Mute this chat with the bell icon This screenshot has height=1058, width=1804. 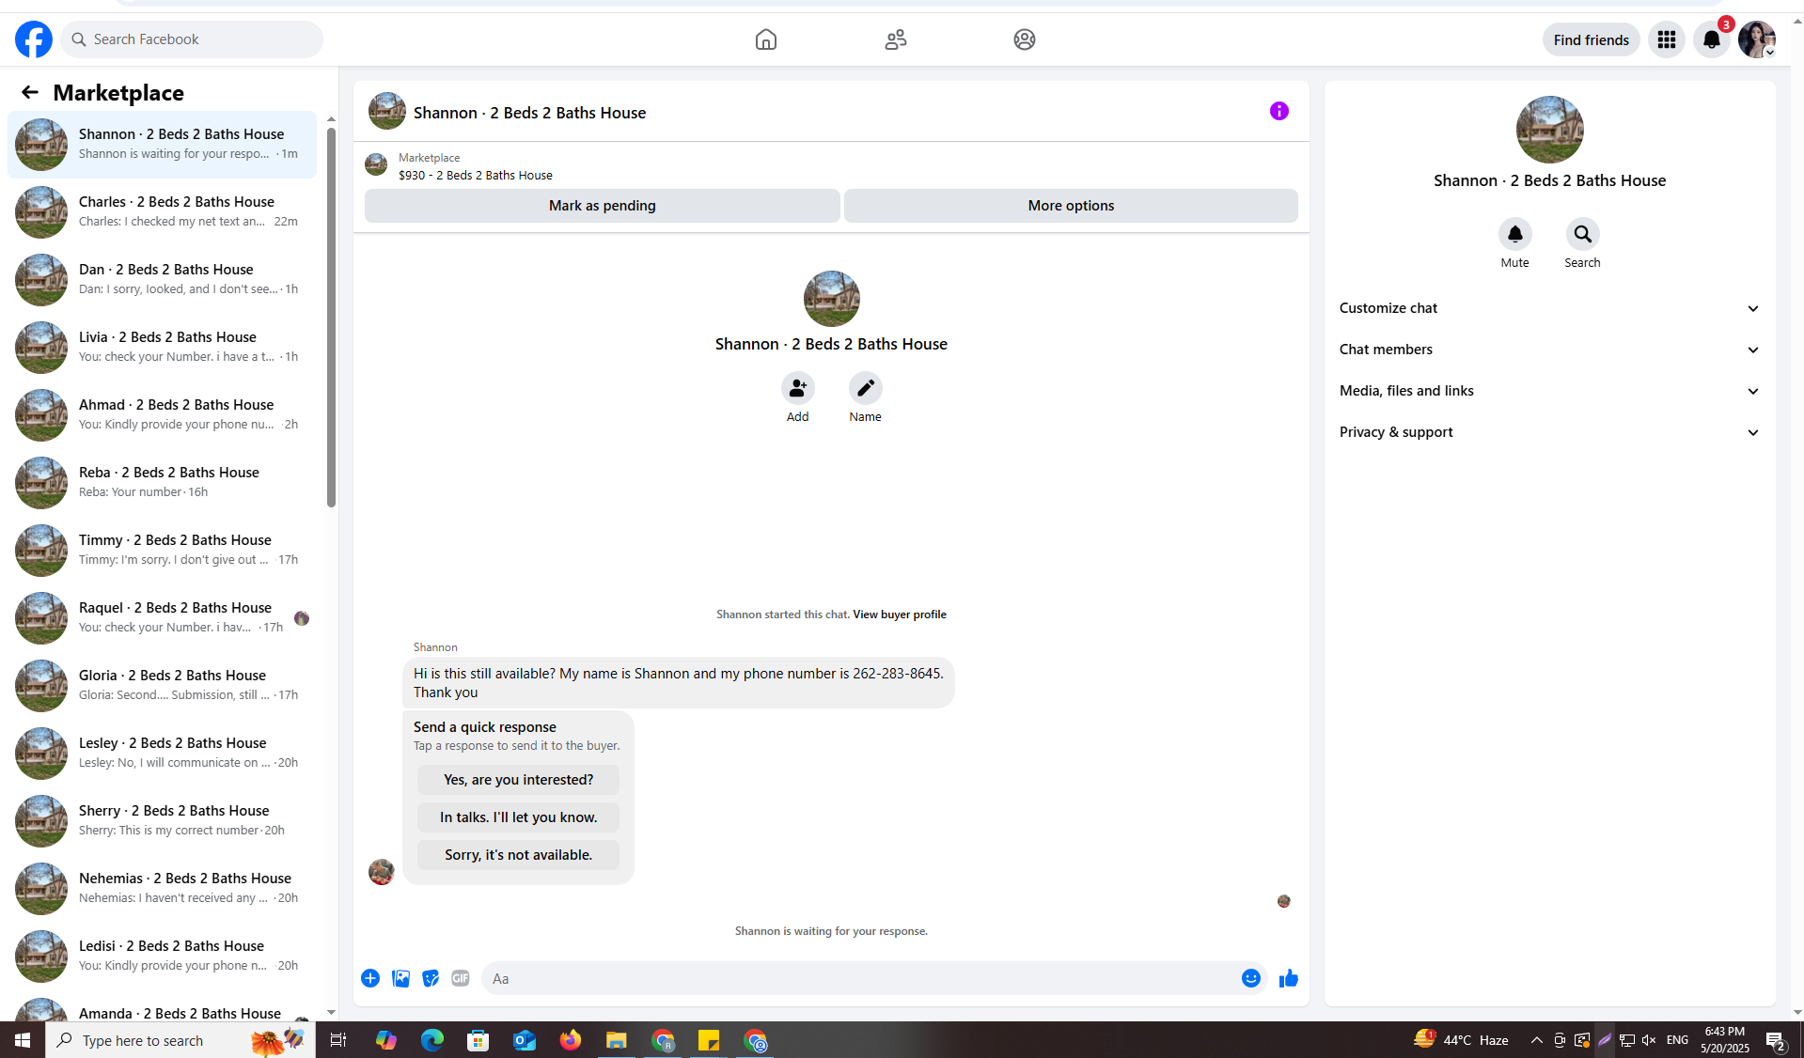coord(1514,234)
